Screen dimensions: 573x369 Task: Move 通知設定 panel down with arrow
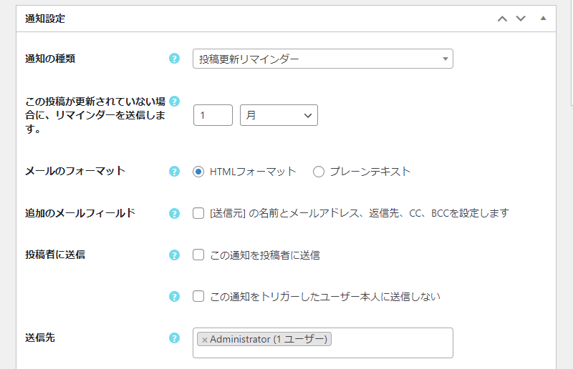pos(521,19)
